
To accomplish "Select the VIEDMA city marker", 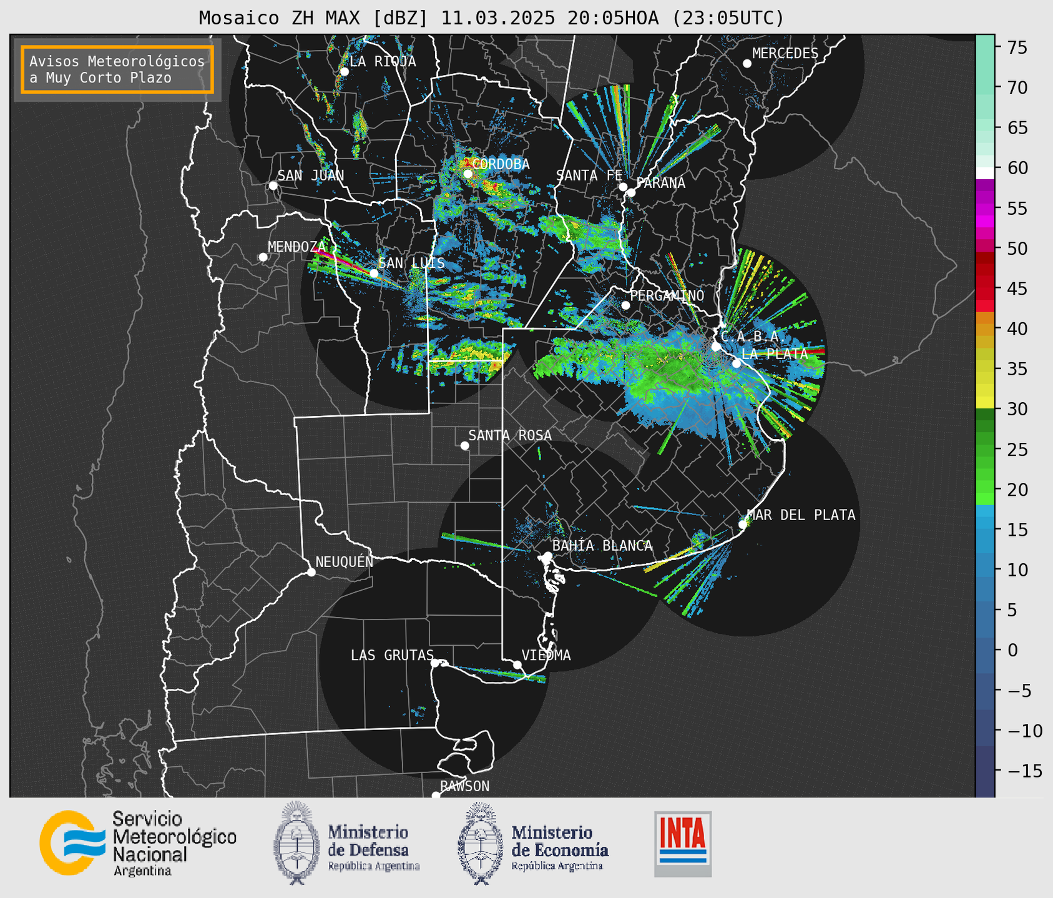I will coord(517,664).
